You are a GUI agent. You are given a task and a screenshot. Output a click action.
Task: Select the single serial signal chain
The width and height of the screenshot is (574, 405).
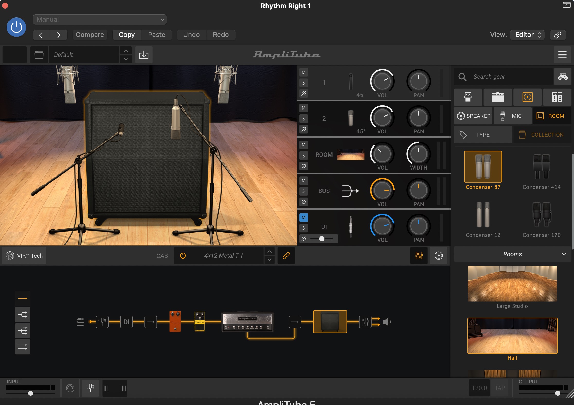(23, 298)
